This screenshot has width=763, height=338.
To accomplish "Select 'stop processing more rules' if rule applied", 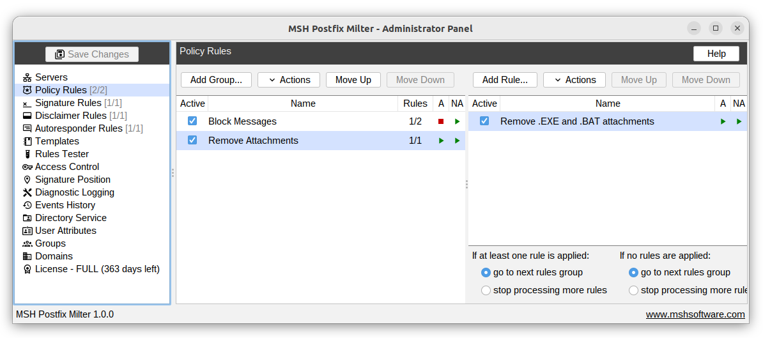I will coord(486,290).
